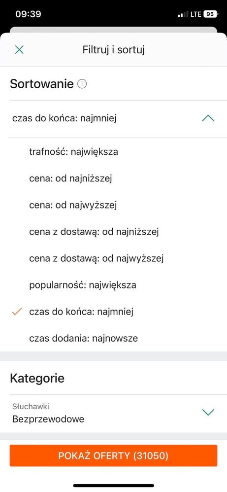Tap the battery indicator in status bar
This screenshot has height=492, width=227.
pos(210,14)
